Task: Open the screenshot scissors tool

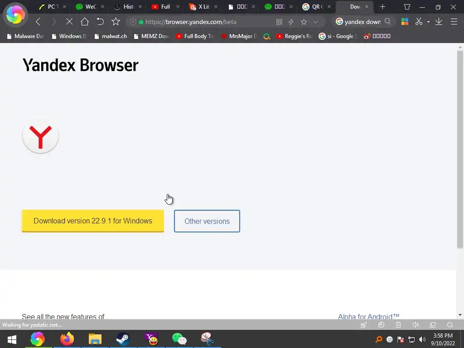Action: pyautogui.click(x=419, y=22)
